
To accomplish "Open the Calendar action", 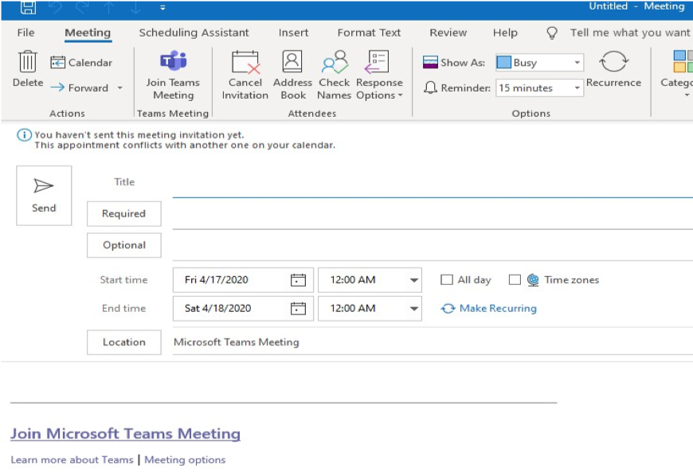I will click(x=81, y=63).
